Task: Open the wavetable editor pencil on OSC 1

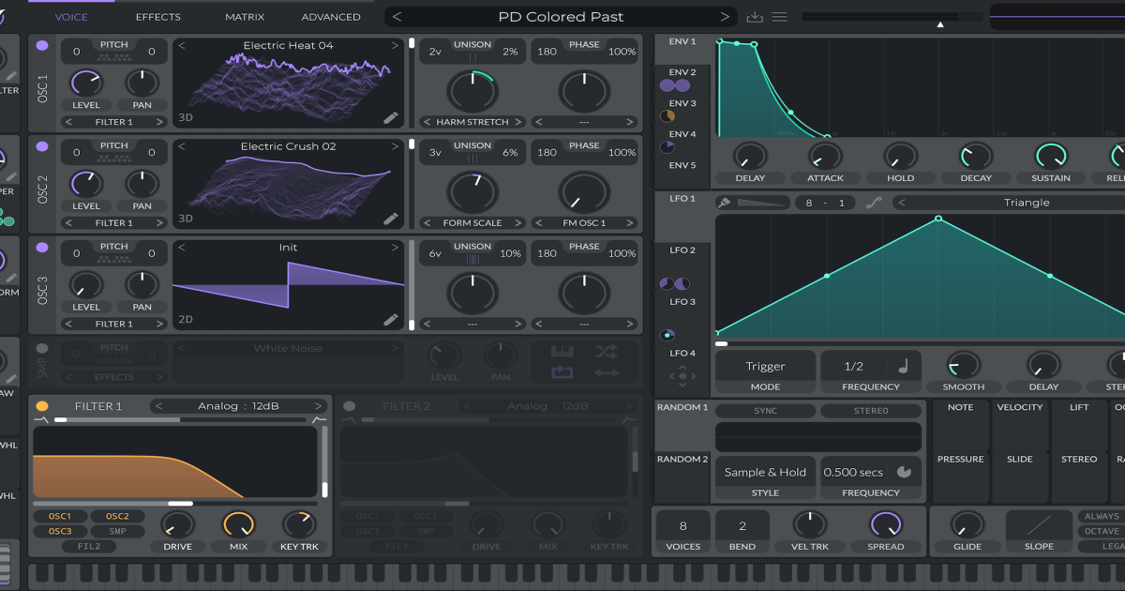Action: [391, 117]
